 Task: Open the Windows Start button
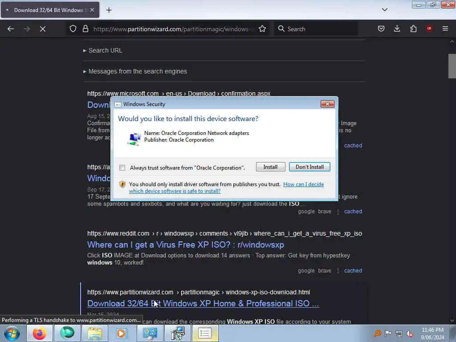[12, 333]
